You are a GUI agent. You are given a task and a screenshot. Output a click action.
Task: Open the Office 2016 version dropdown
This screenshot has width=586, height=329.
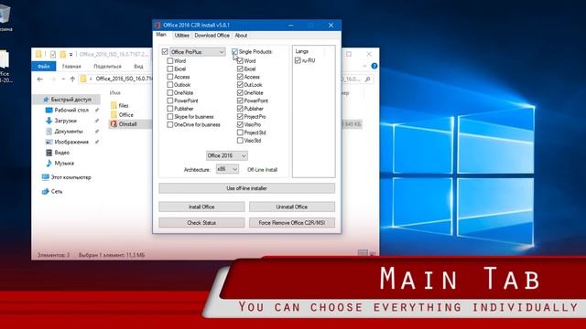pyautogui.click(x=227, y=155)
